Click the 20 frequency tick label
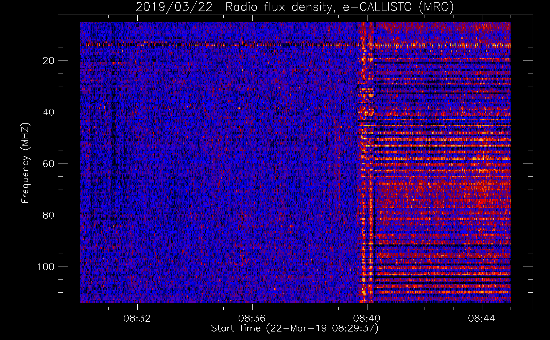 (49, 61)
